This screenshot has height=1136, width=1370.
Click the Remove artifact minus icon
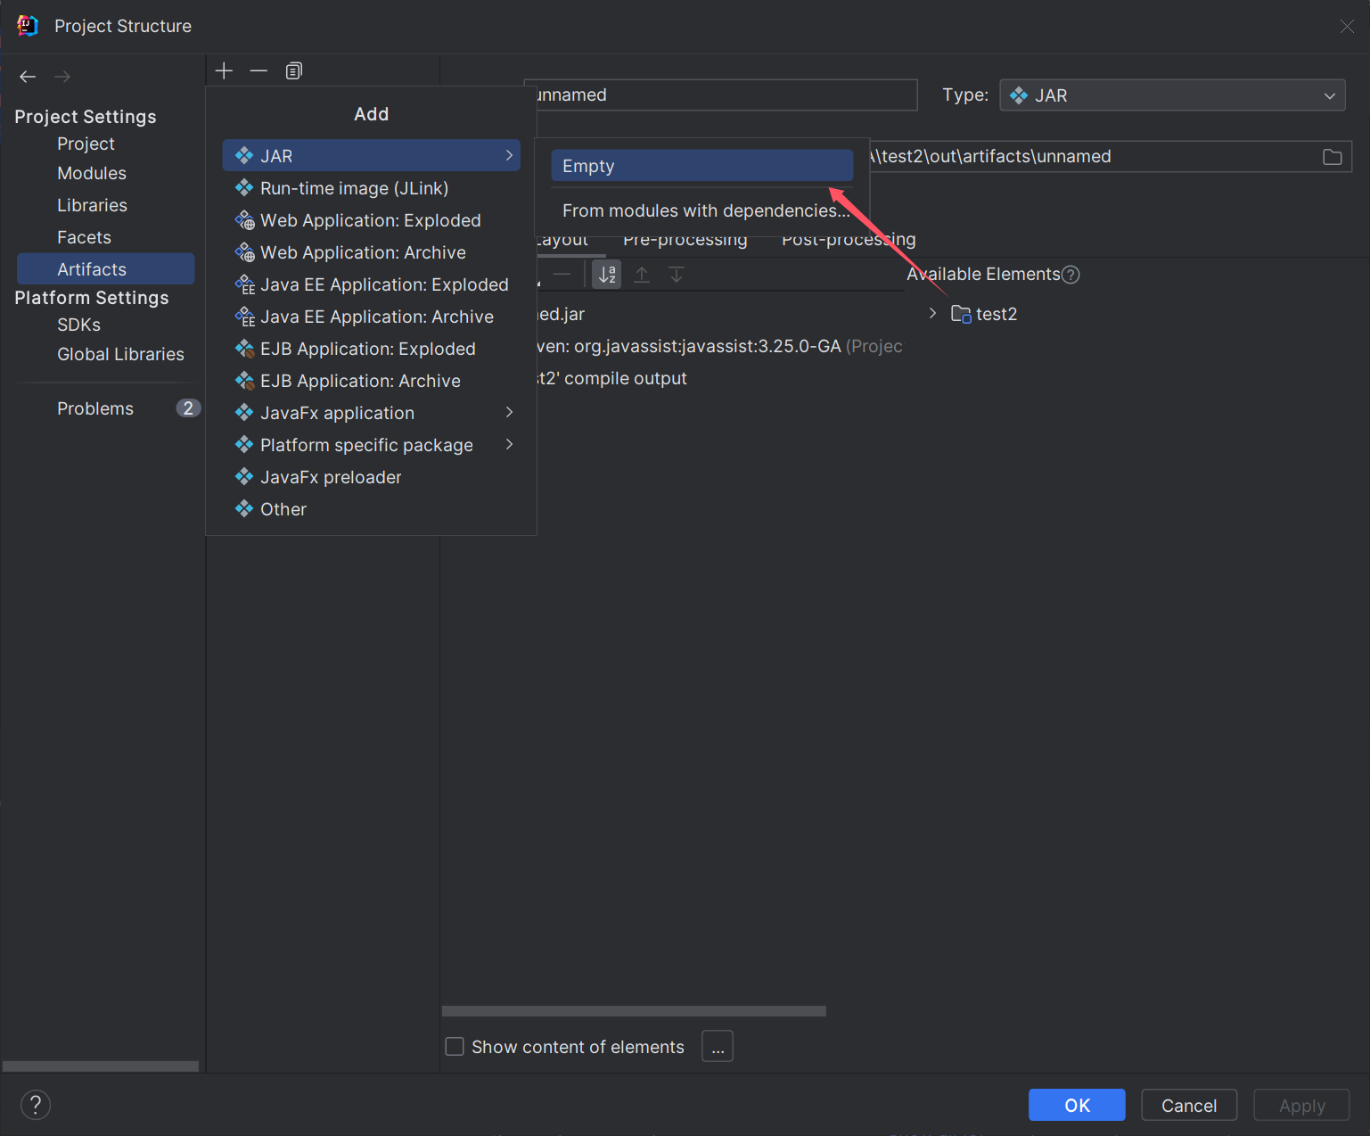[258, 70]
